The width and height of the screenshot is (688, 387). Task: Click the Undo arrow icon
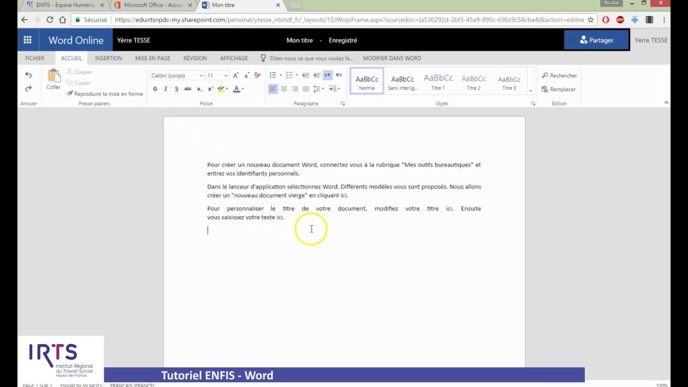click(x=28, y=75)
